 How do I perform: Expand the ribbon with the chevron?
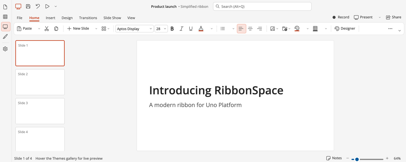coord(400,31)
